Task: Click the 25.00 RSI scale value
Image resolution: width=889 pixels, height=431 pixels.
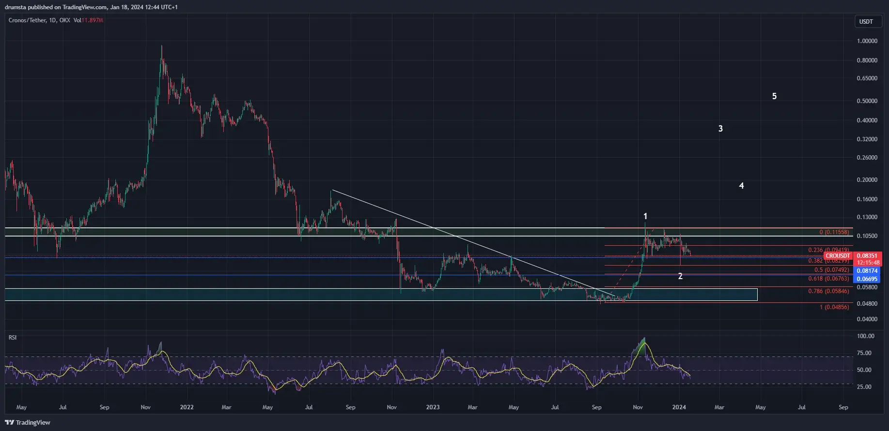Action: pos(864,387)
